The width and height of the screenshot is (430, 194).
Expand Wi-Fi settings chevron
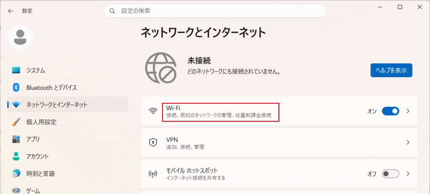[x=408, y=111]
